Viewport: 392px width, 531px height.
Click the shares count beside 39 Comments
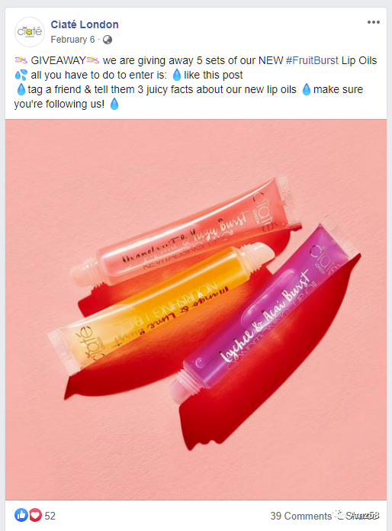click(361, 516)
